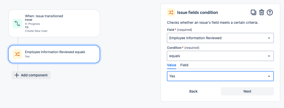
Task: Click the Add component button
Action: [31, 75]
